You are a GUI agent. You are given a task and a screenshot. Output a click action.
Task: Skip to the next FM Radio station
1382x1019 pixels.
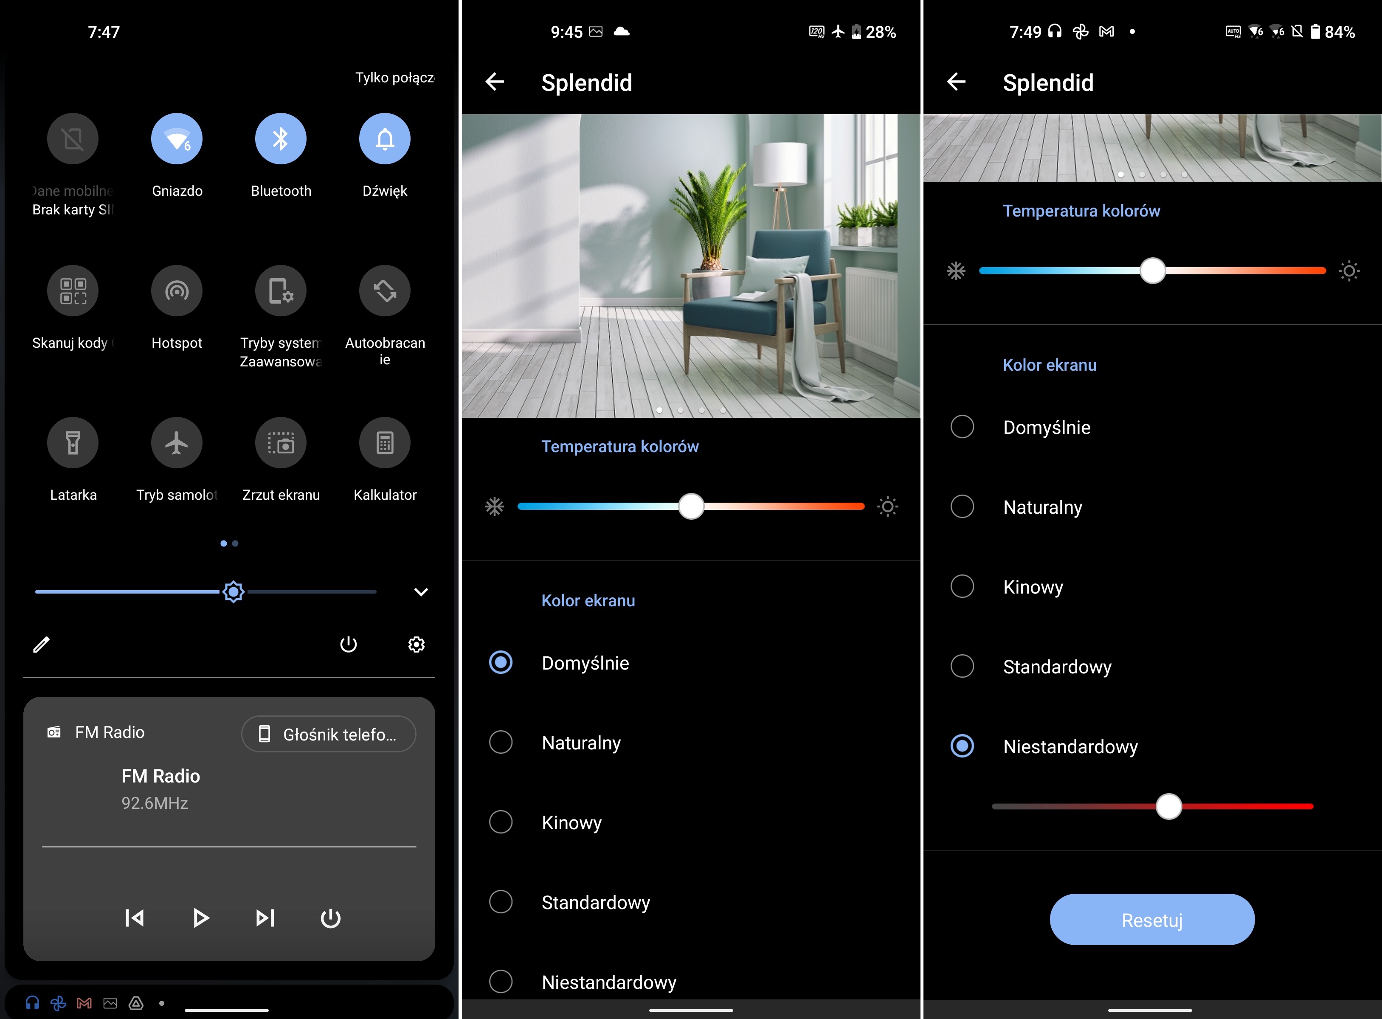click(x=265, y=918)
